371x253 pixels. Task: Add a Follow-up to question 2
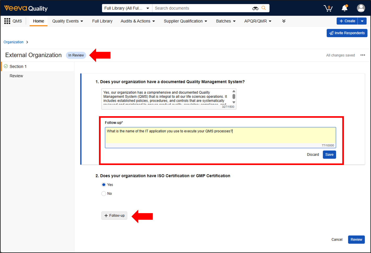click(114, 215)
